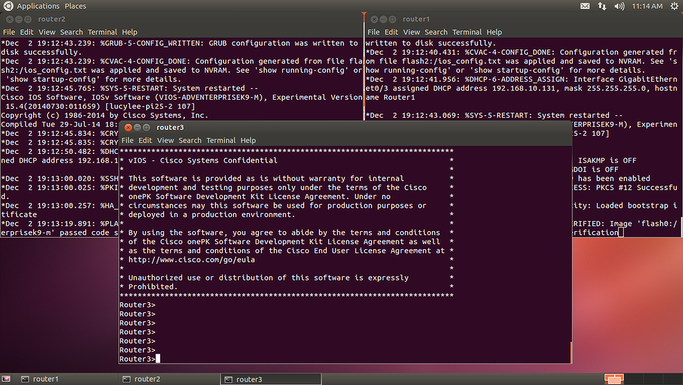The image size is (683, 385).
Task: Minimize the router1 terminal window
Action: [384, 19]
